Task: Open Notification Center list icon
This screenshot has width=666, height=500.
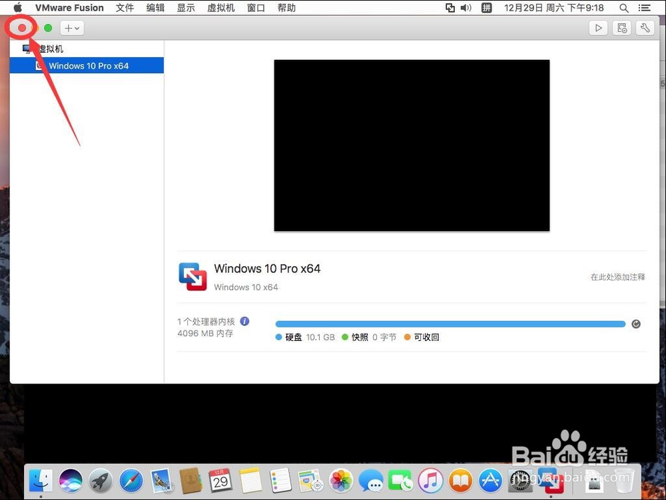Action: 644,7
